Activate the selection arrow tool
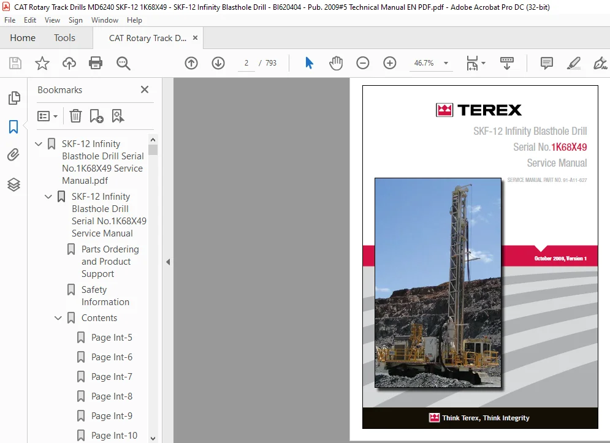The width and height of the screenshot is (610, 443). coord(309,63)
